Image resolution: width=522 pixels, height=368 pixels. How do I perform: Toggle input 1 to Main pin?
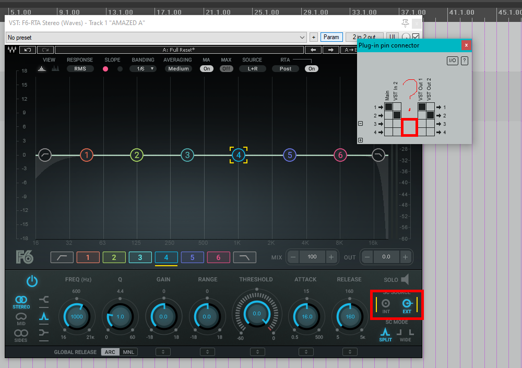point(388,107)
